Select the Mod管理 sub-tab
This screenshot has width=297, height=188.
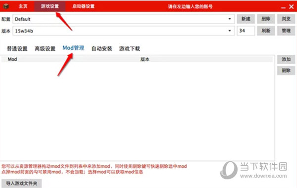point(73,48)
